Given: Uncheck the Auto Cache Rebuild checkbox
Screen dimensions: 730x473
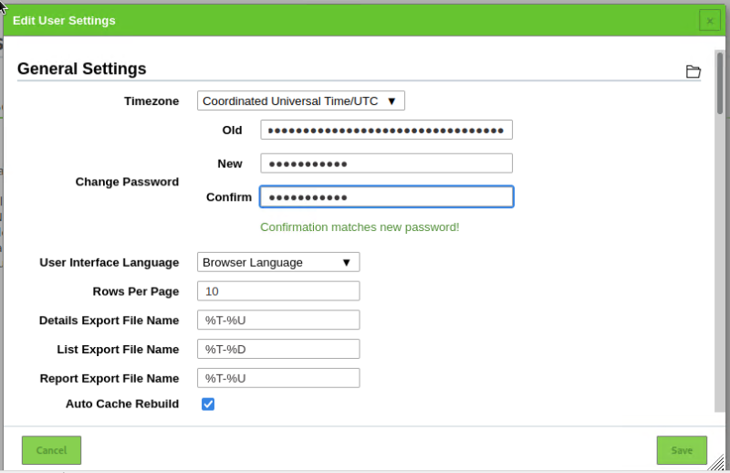Looking at the screenshot, I should (208, 404).
